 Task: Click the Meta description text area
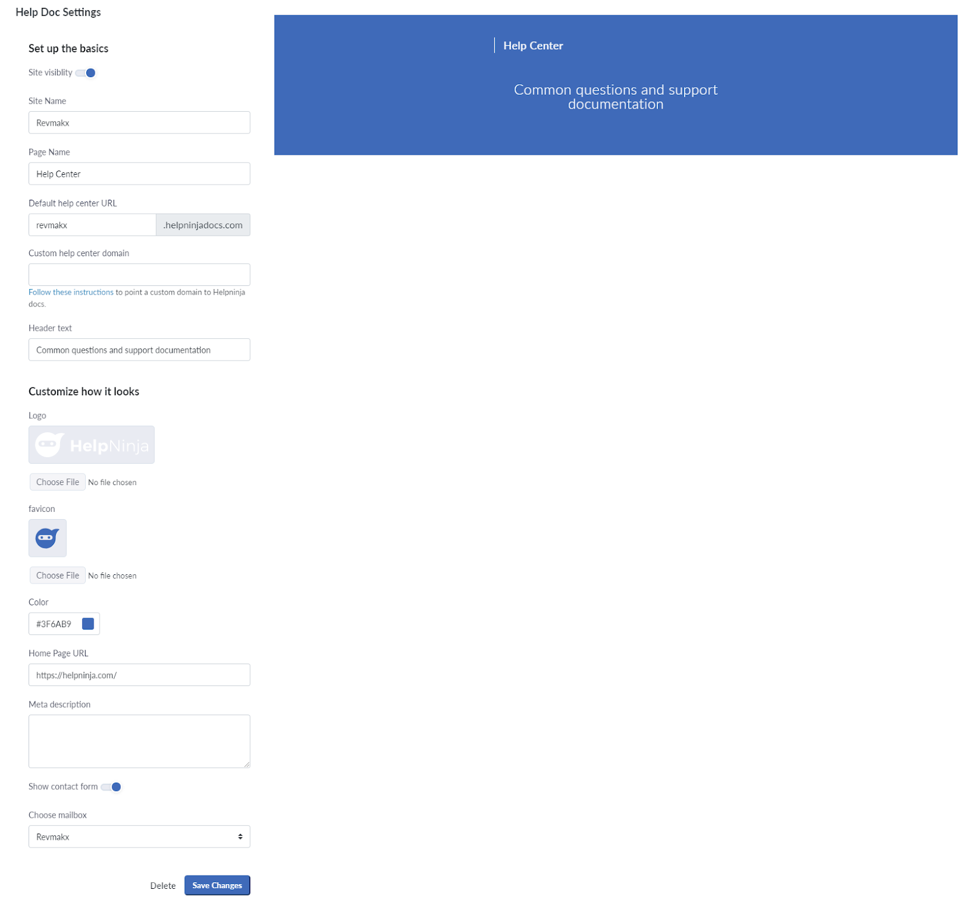[139, 741]
